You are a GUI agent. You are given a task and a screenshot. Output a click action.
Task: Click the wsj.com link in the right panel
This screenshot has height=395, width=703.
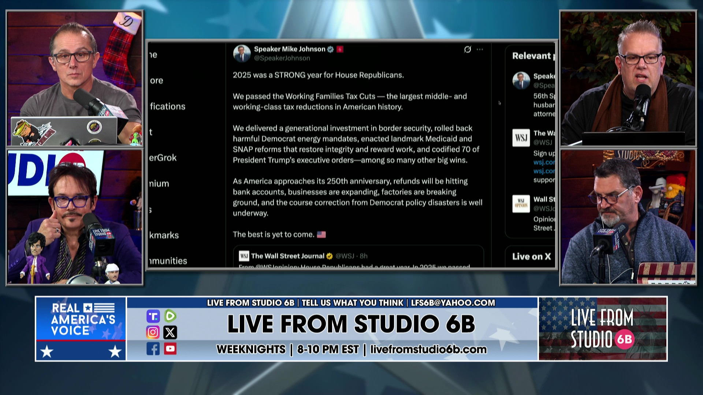pos(544,162)
